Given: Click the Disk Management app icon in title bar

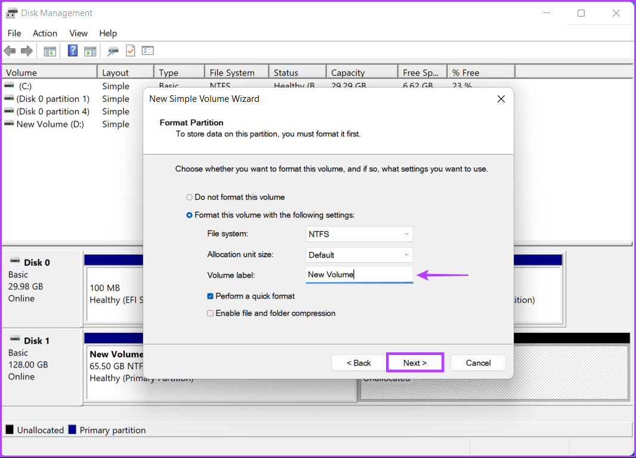Looking at the screenshot, I should (11, 13).
